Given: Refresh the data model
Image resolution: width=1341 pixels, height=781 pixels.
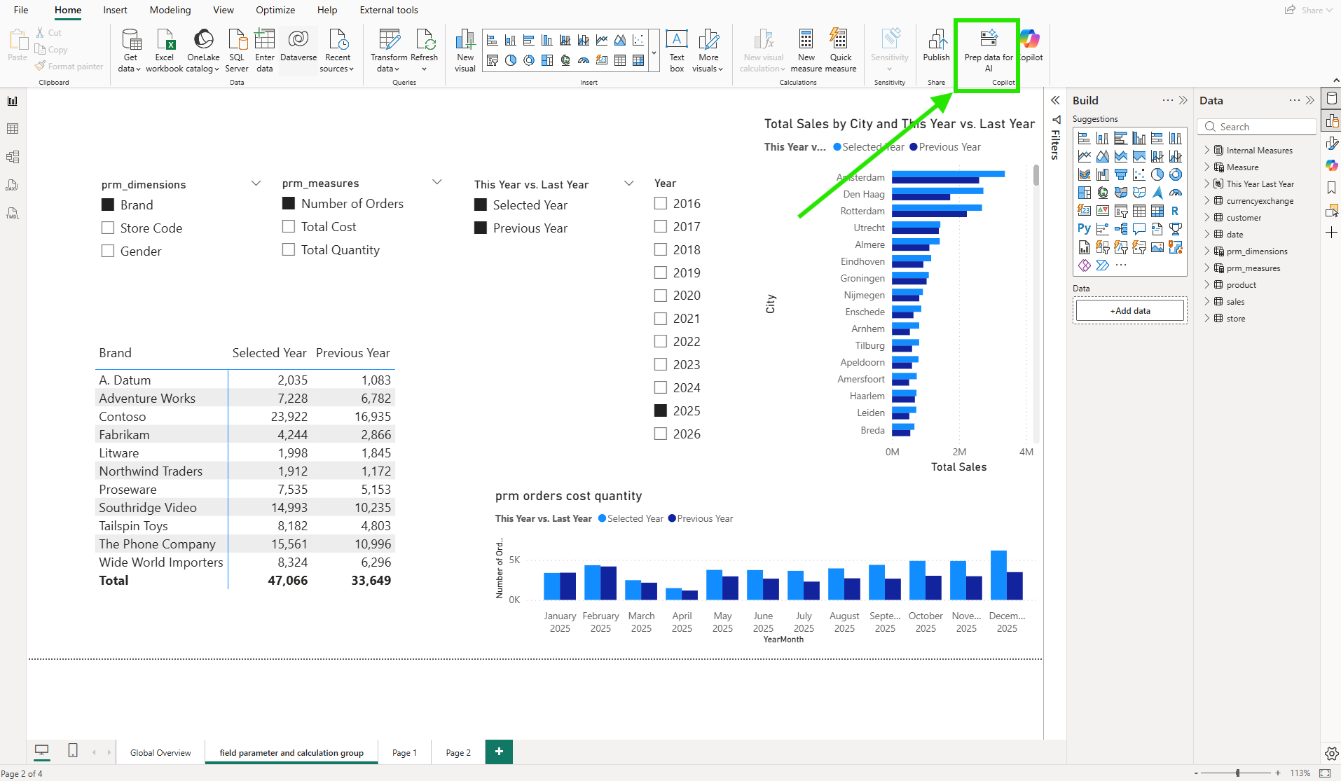Looking at the screenshot, I should 424,50.
